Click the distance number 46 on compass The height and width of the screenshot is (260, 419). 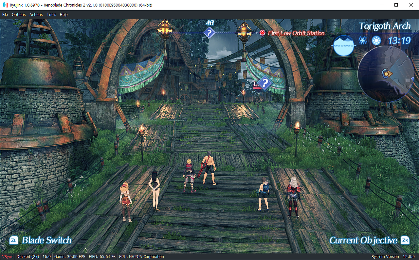(x=209, y=23)
